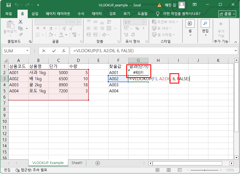Image resolution: width=240 pixels, height=174 pixels.
Task: Expand the formula bar
Action: coord(236,51)
